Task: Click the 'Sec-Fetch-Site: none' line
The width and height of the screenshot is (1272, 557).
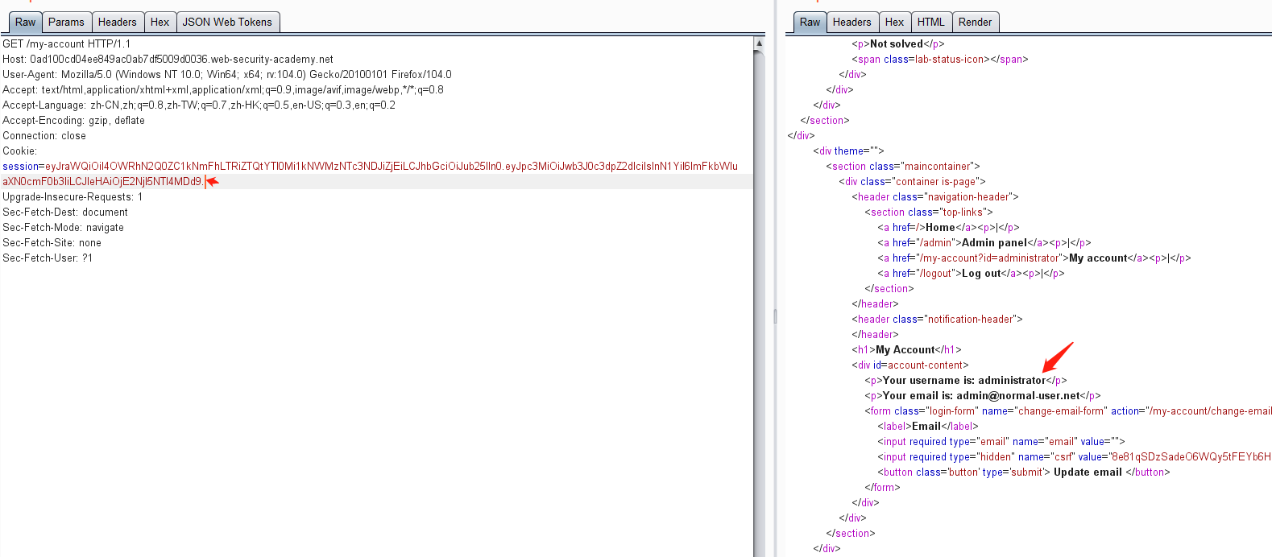Action: point(52,243)
